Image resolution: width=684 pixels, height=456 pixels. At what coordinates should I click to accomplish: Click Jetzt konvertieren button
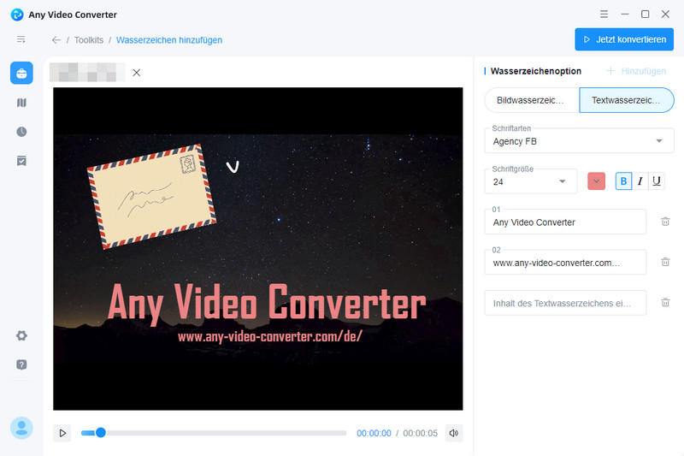tap(624, 39)
